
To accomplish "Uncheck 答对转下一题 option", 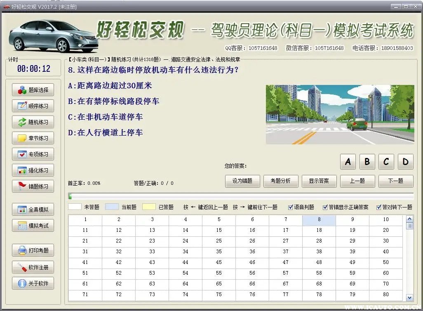I will coord(379,207).
